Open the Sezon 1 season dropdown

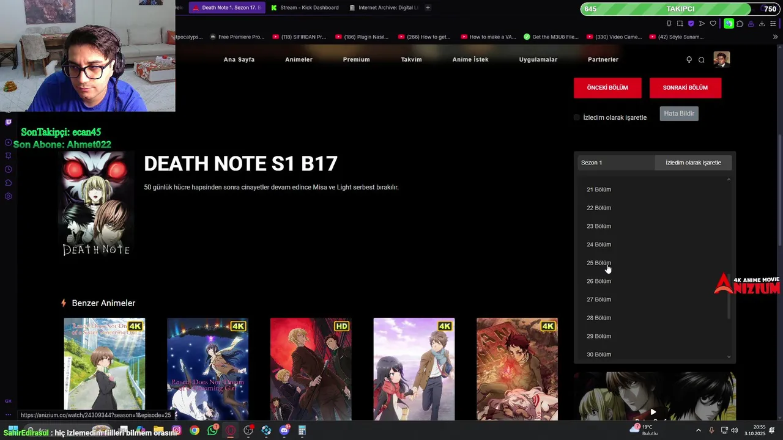tap(616, 163)
